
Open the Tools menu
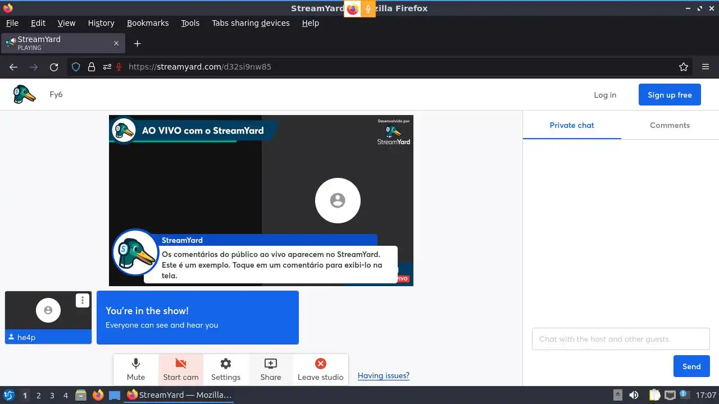(x=190, y=23)
